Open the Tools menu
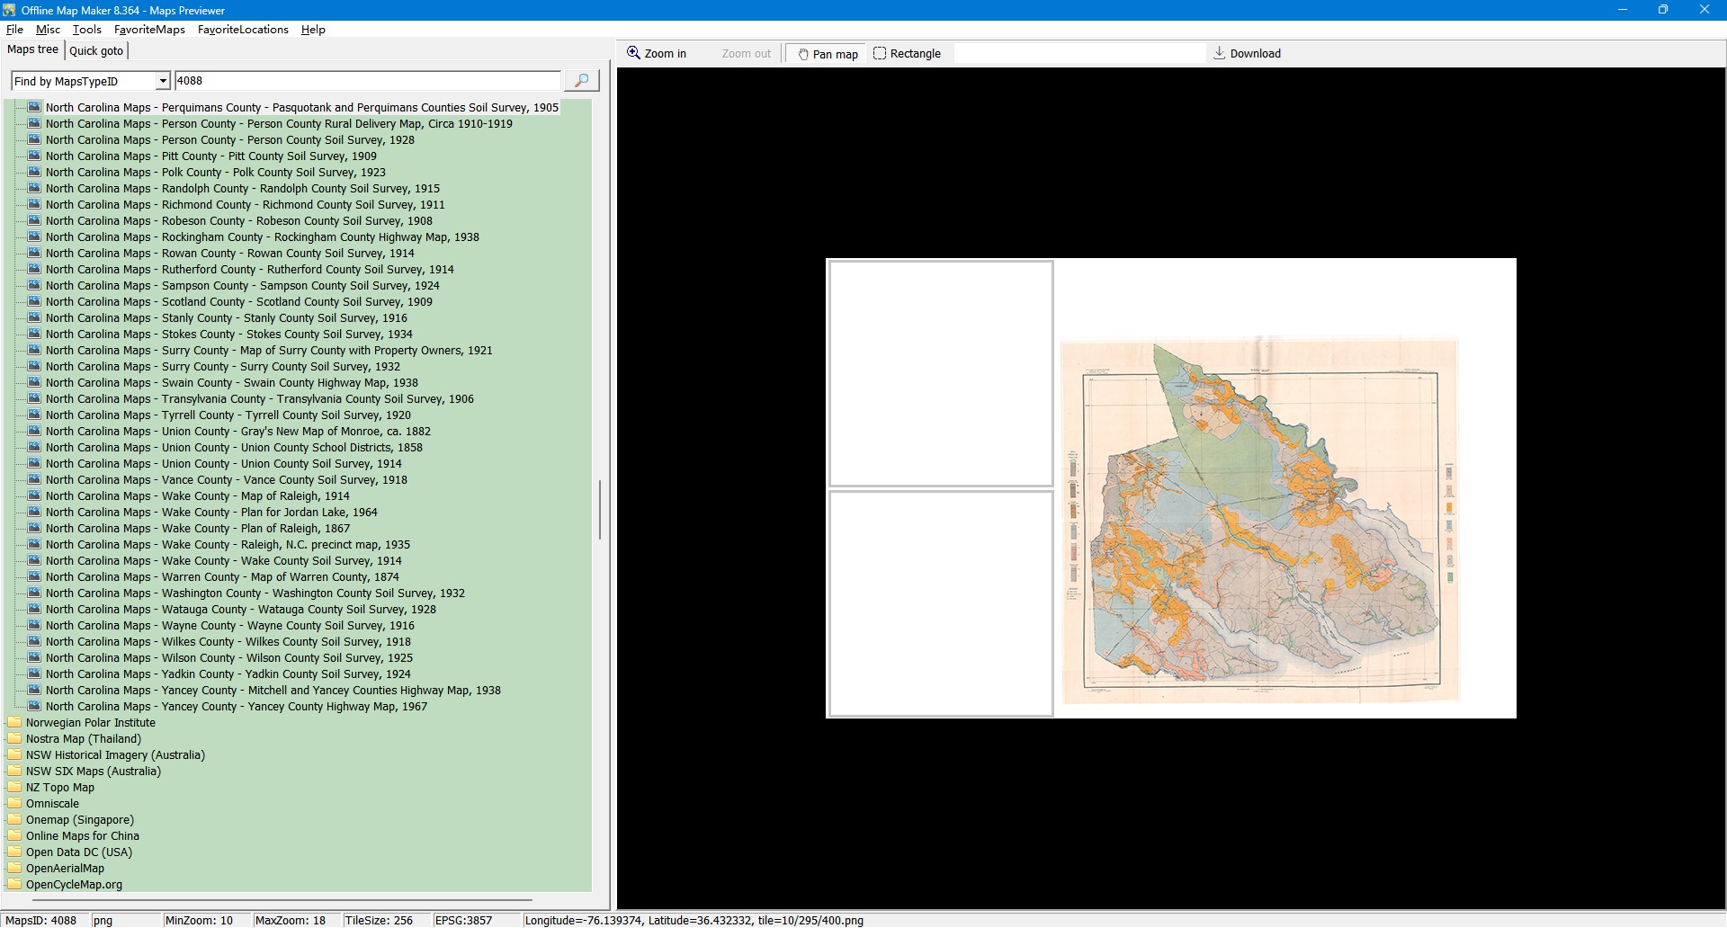The height and width of the screenshot is (928, 1727). coord(86,30)
